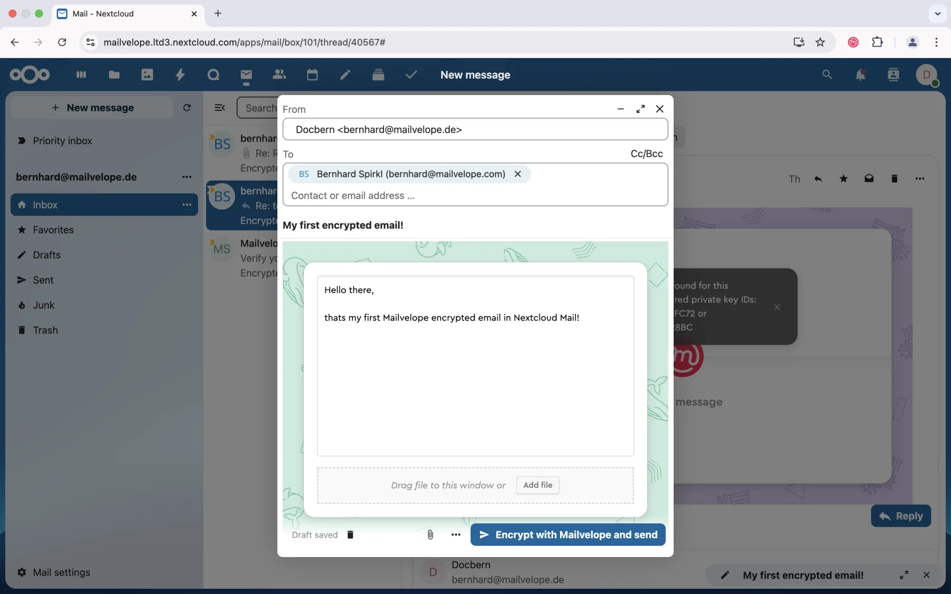Open the Files app icon
951x594 pixels.
[114, 75]
